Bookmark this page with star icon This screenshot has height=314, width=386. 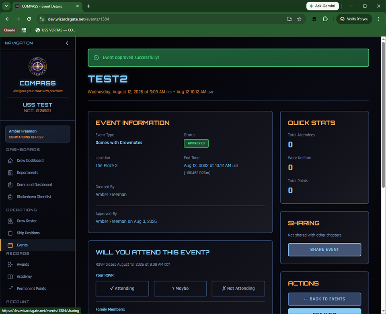tap(299, 19)
